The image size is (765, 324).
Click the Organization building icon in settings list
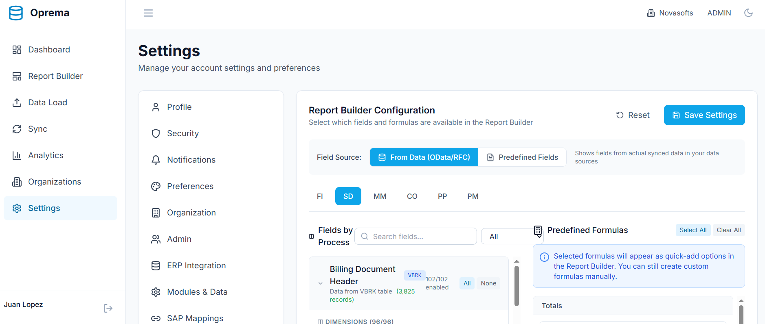156,213
